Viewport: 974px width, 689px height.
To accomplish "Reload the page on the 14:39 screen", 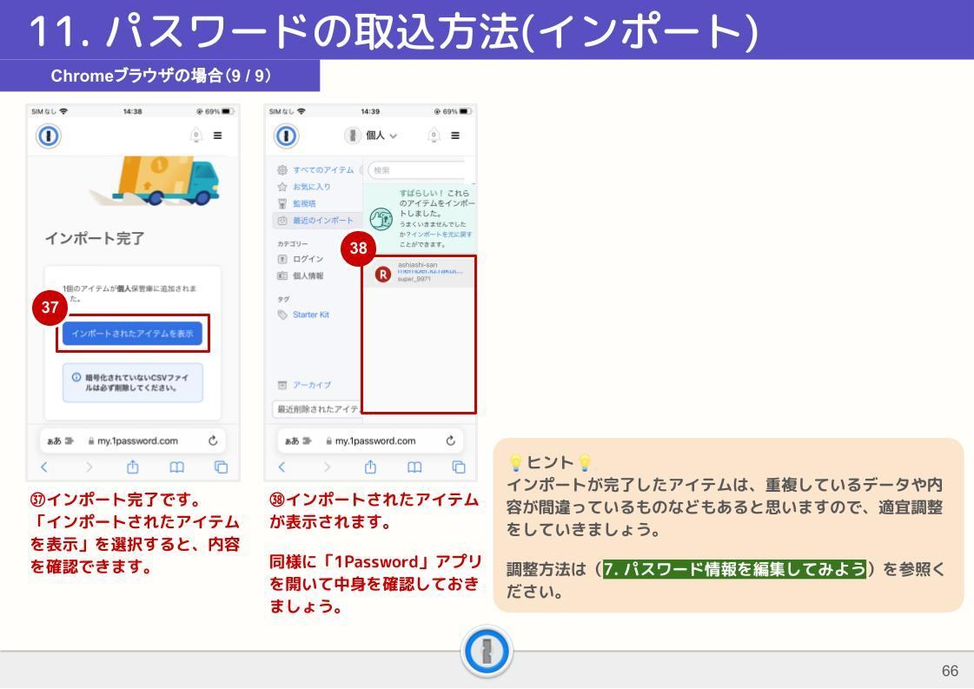I will pyautogui.click(x=451, y=441).
